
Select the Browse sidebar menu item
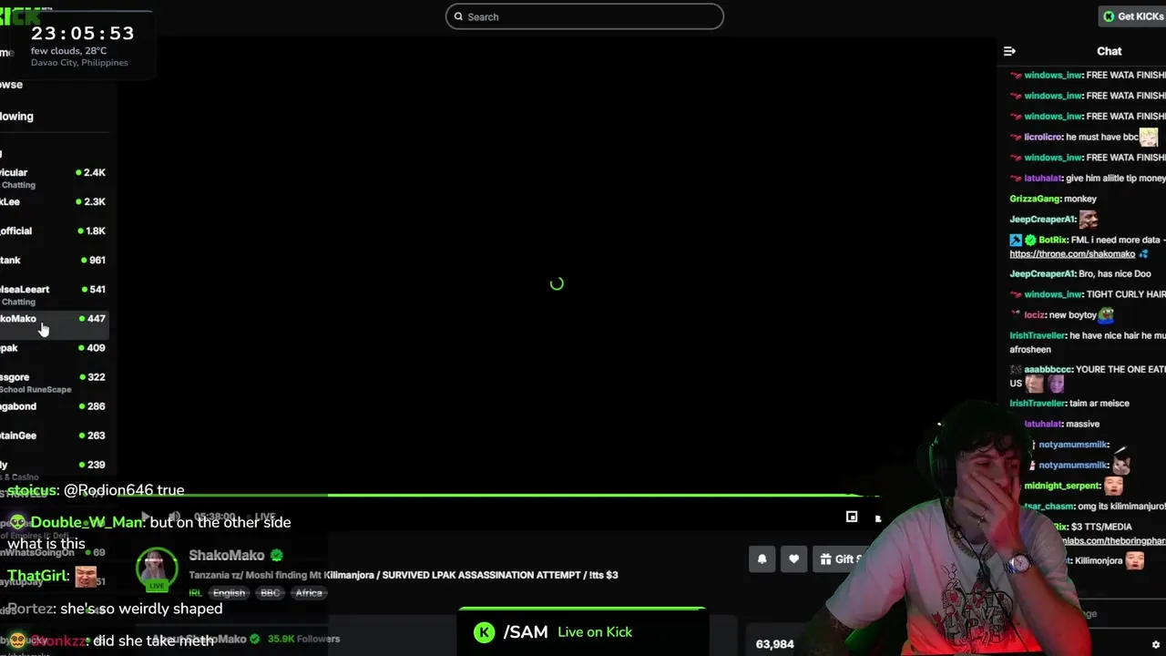click(x=12, y=85)
